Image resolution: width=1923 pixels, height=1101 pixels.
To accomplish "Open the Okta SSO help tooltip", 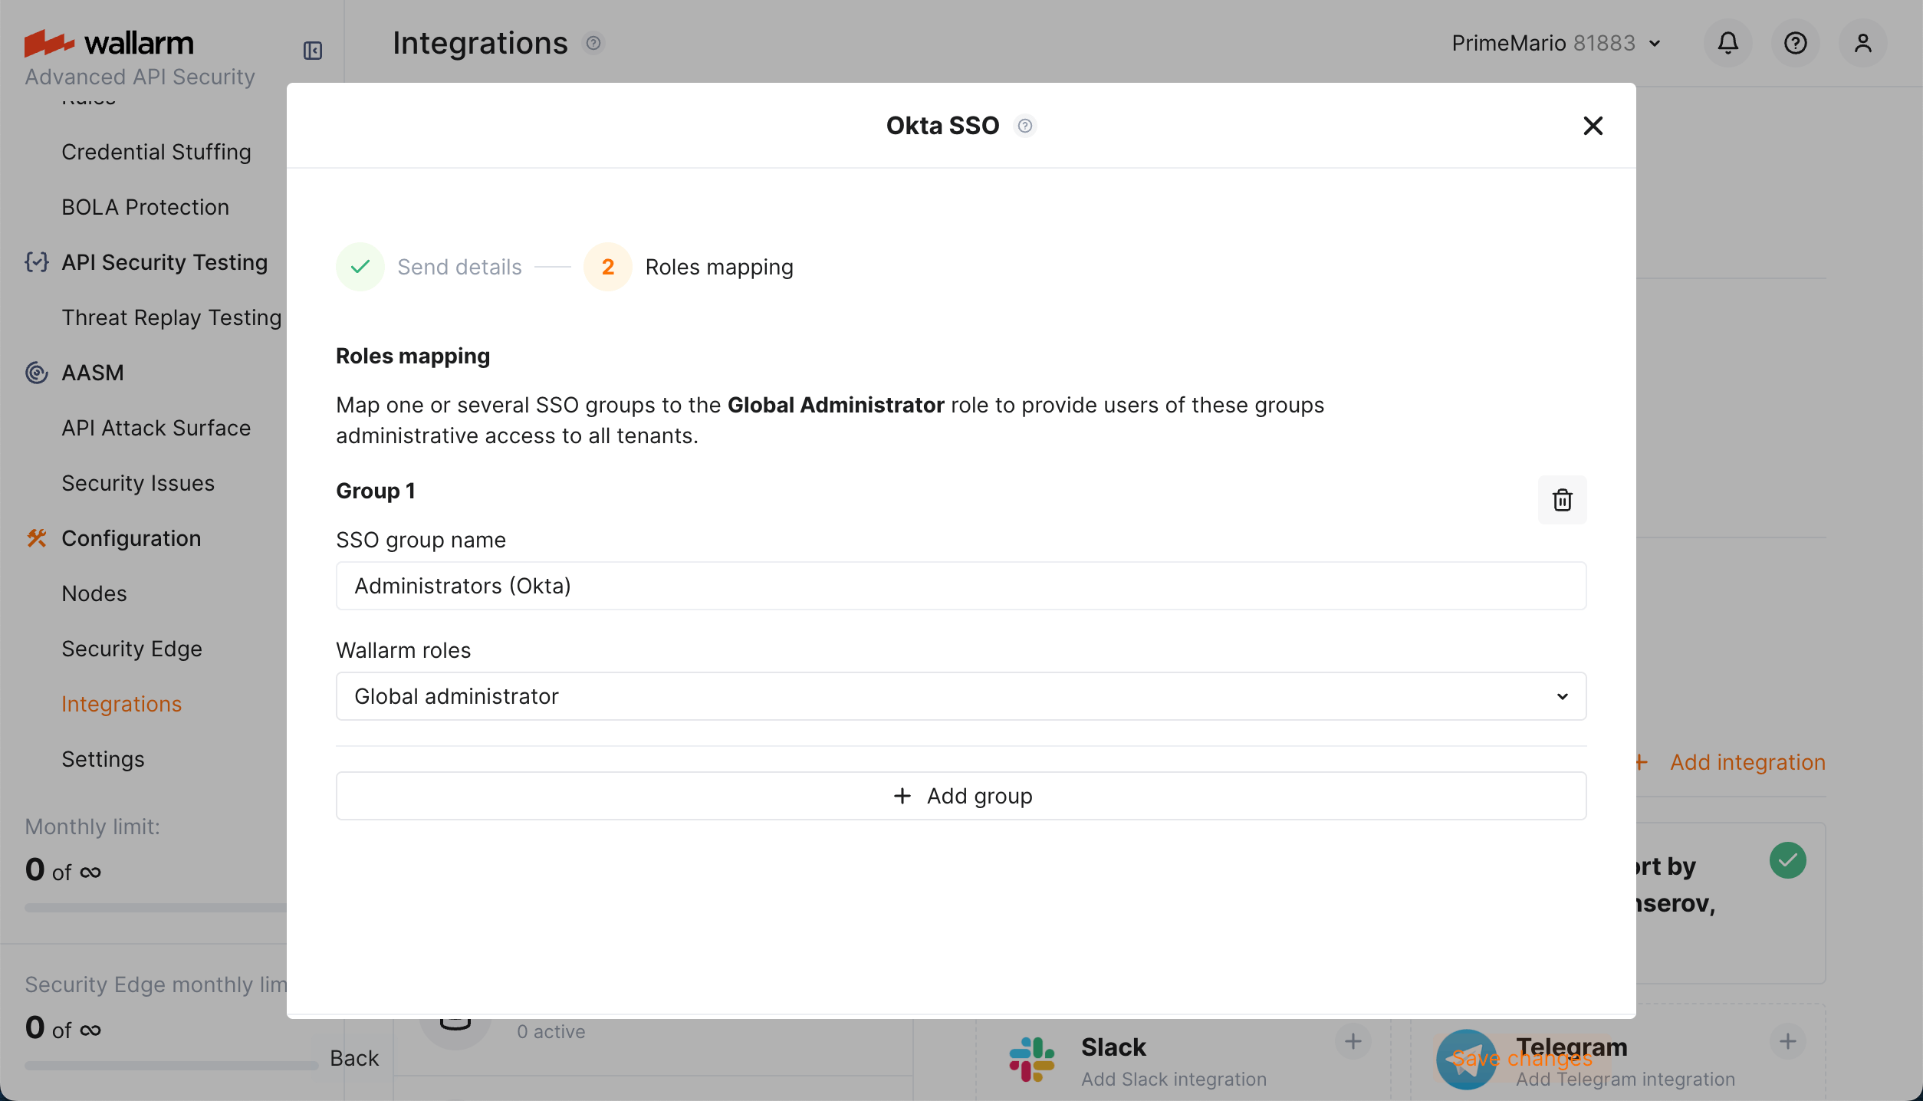I will coord(1025,125).
